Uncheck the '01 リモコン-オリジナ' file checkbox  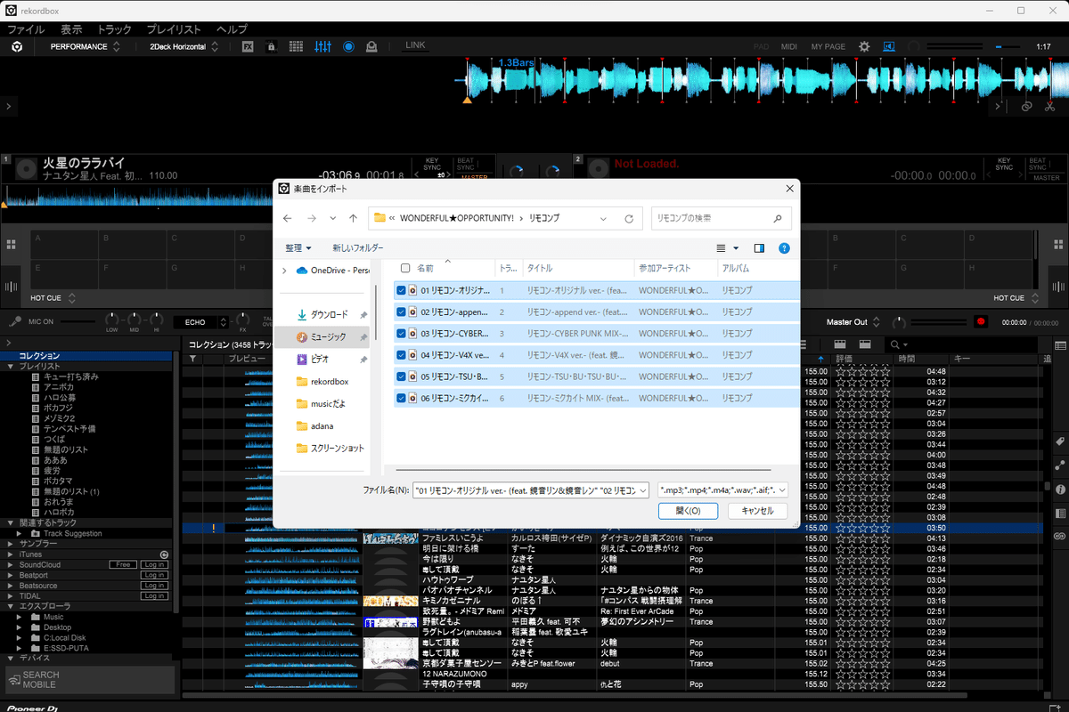[402, 290]
